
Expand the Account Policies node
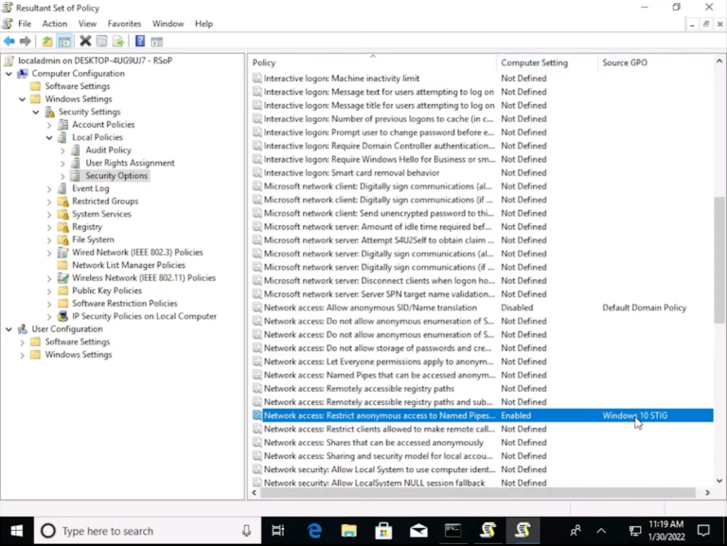tap(49, 125)
